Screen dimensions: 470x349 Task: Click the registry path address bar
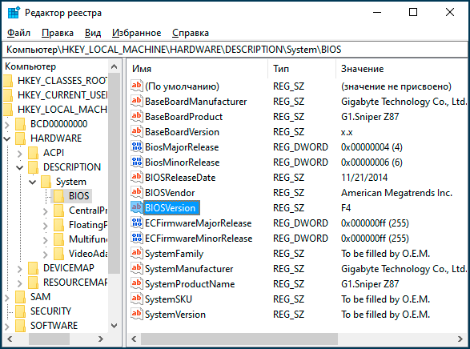(235, 50)
